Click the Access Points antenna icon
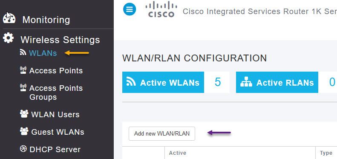Image resolution: width=337 pixels, height=159 pixels. [23, 70]
